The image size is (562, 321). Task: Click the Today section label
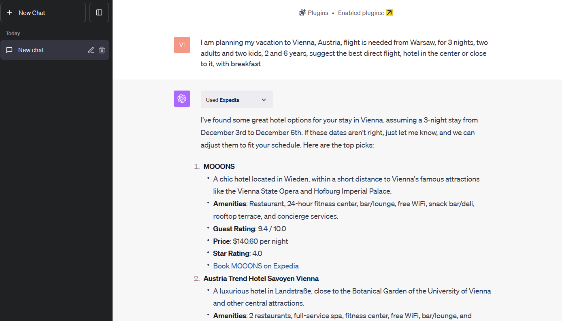coord(13,34)
